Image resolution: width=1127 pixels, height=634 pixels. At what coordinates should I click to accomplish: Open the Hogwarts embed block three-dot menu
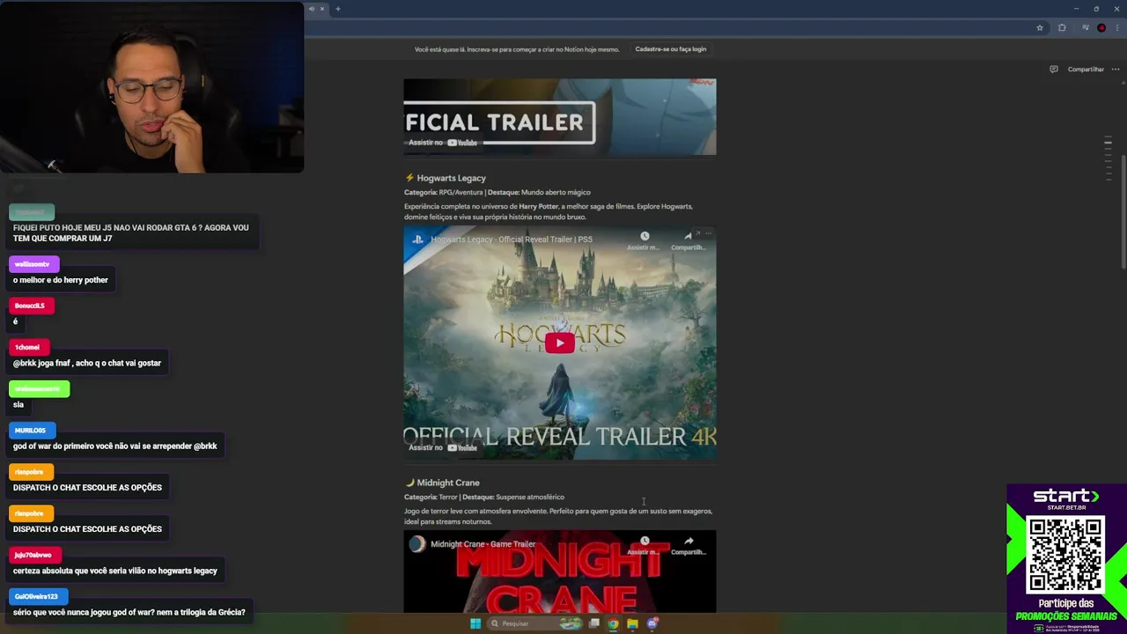[x=708, y=233]
